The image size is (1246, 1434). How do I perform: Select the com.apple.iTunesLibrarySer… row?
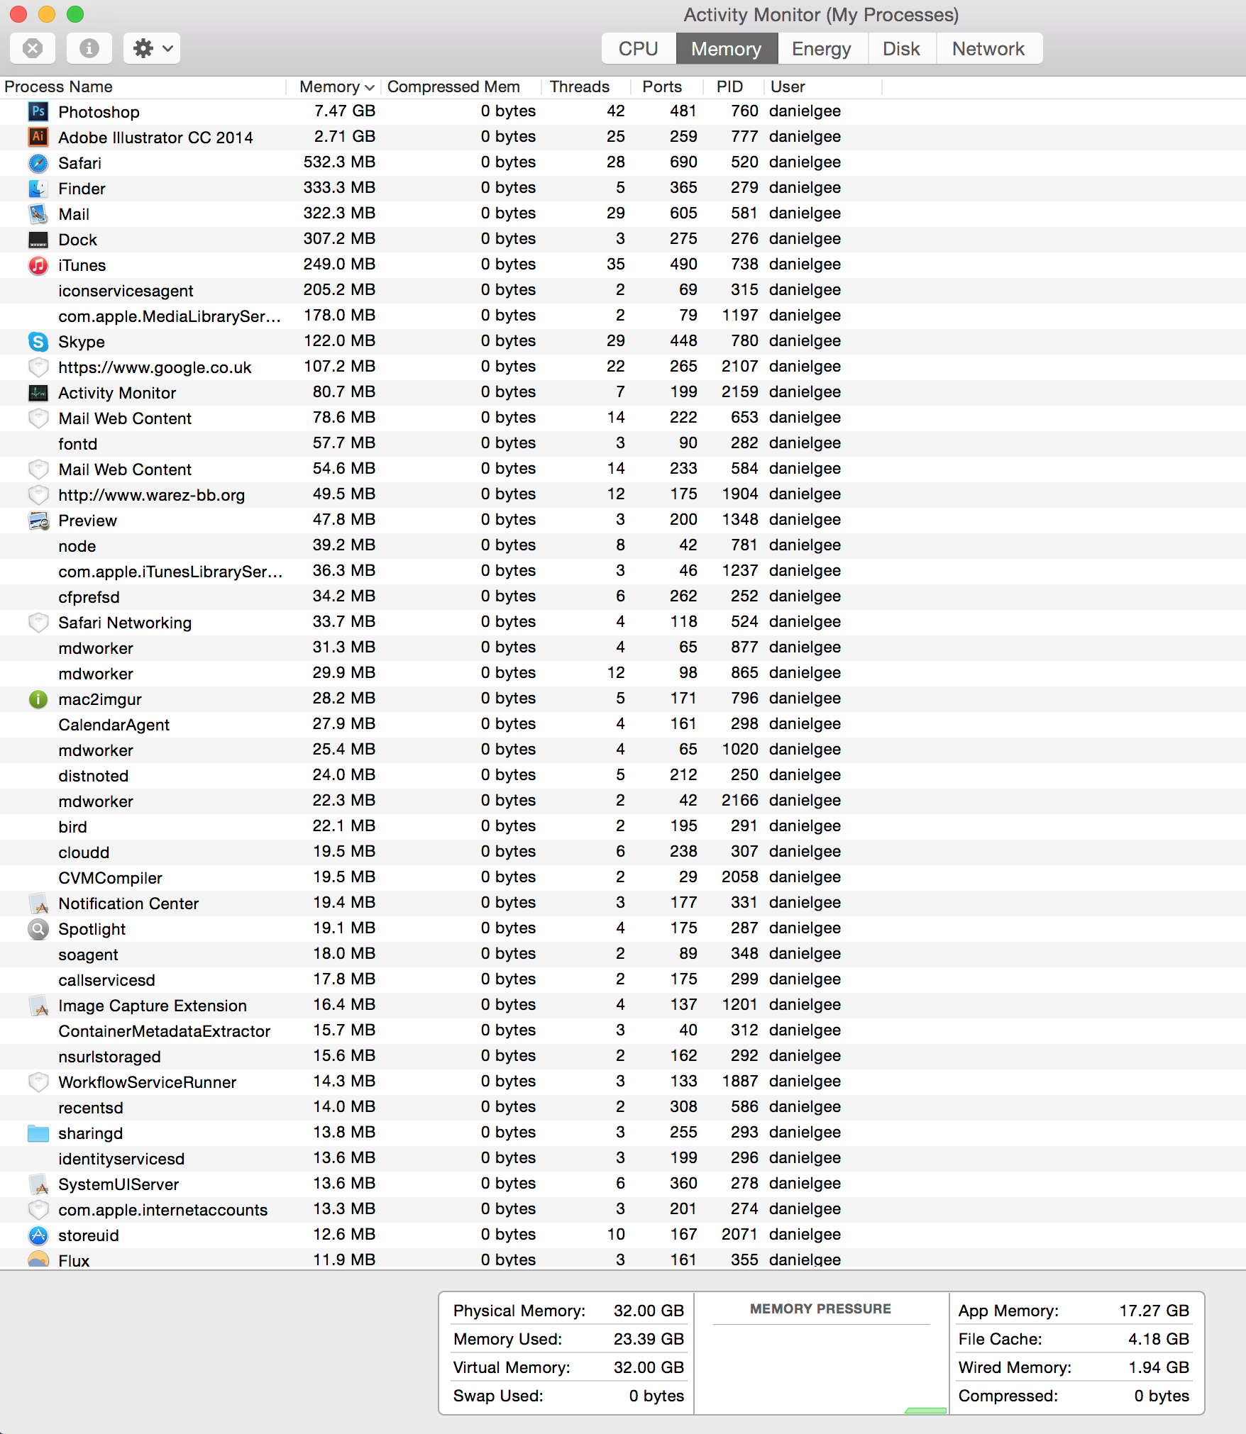623,571
